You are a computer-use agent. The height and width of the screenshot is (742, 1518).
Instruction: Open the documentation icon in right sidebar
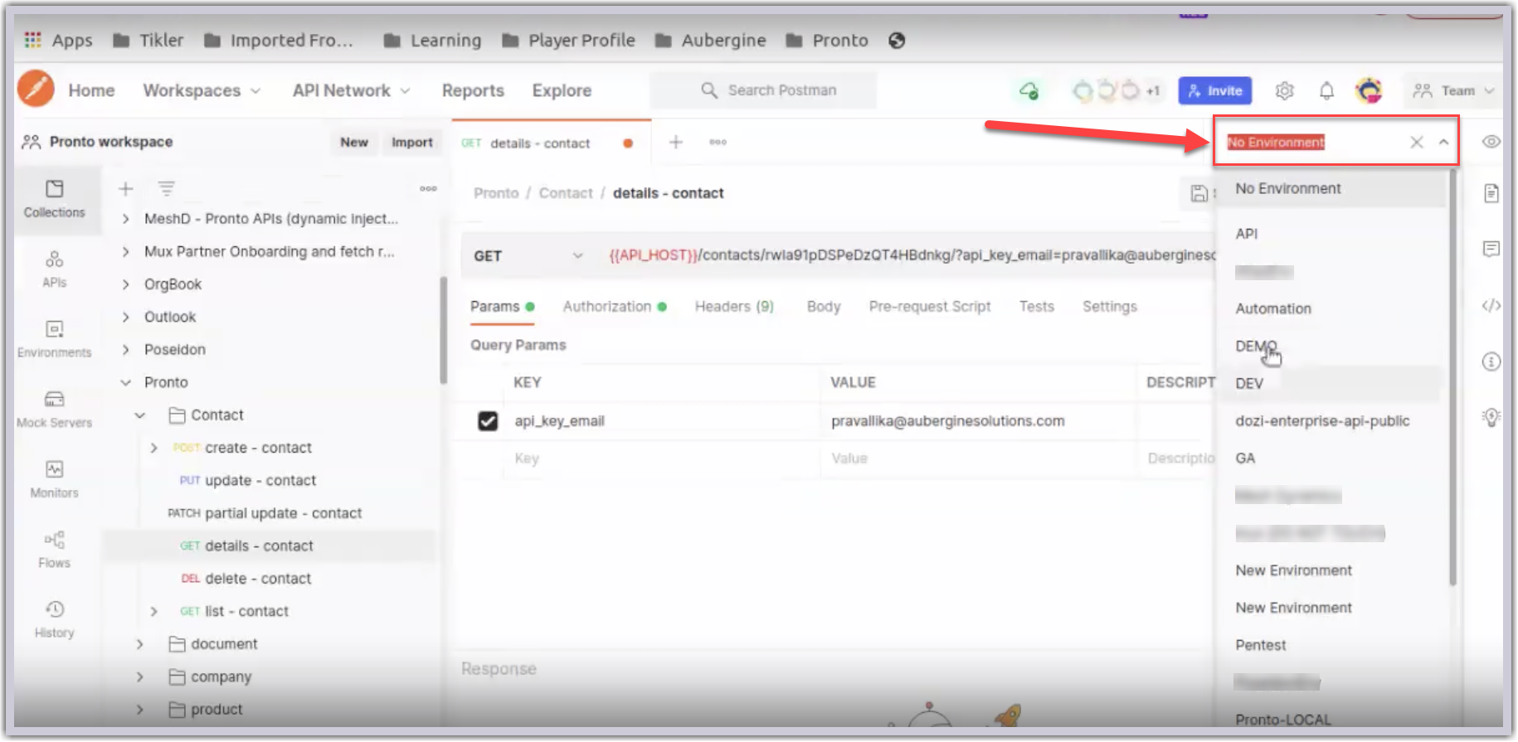coord(1491,193)
